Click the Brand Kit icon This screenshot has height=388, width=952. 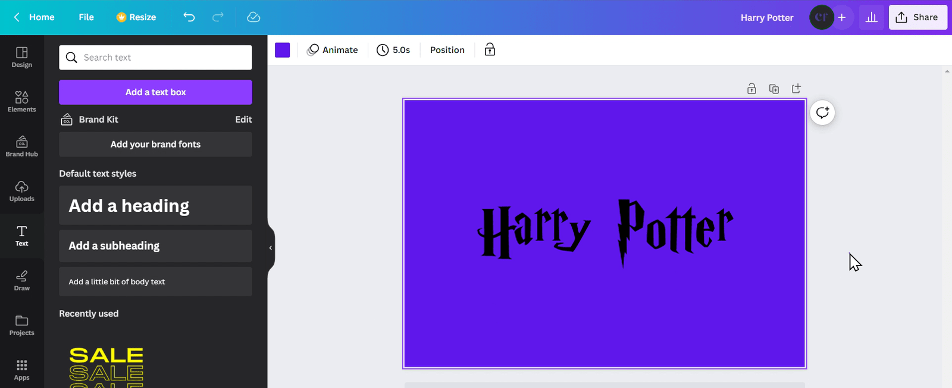click(x=67, y=120)
